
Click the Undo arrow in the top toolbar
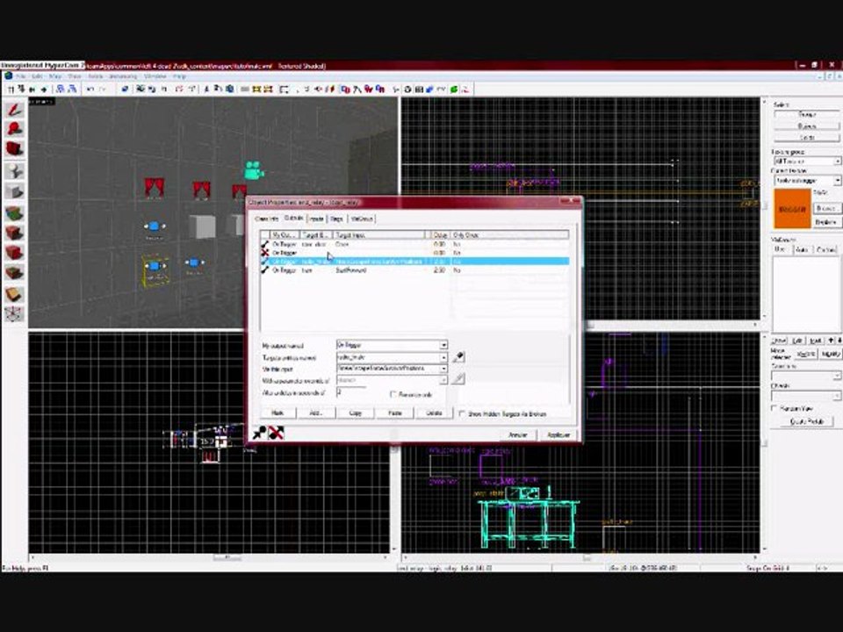pyautogui.click(x=90, y=90)
